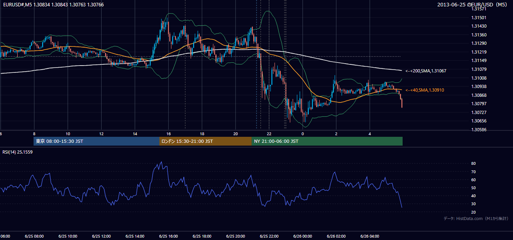Click price level 1.31290 on axis
The width and height of the screenshot is (513, 240).
click(479, 43)
